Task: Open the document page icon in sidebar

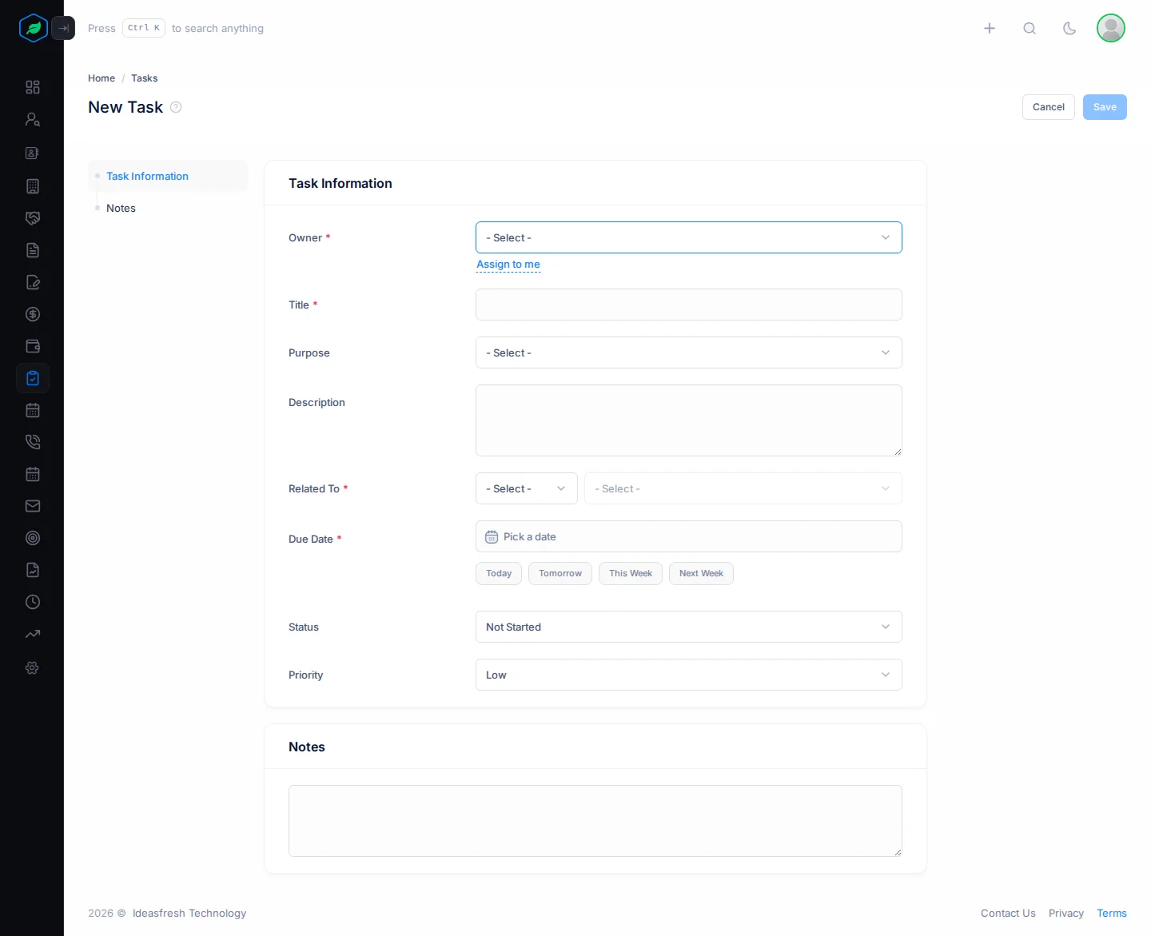Action: (33, 250)
